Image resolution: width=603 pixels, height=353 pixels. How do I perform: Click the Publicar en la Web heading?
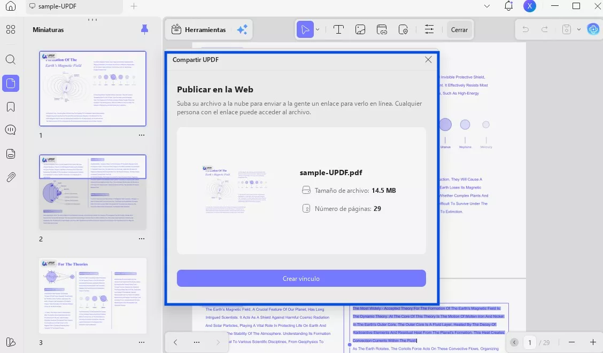pos(215,90)
